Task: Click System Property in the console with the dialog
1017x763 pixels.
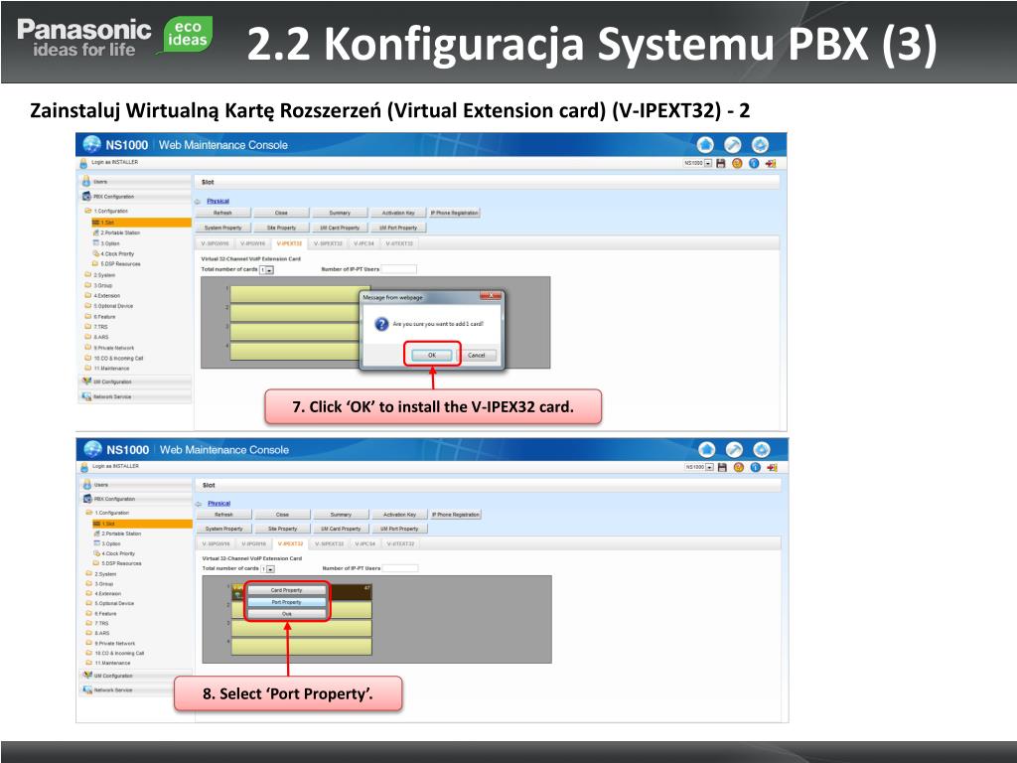Action: 222,228
